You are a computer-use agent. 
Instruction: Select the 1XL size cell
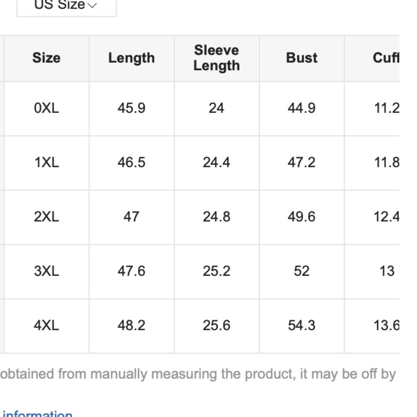[x=46, y=163]
